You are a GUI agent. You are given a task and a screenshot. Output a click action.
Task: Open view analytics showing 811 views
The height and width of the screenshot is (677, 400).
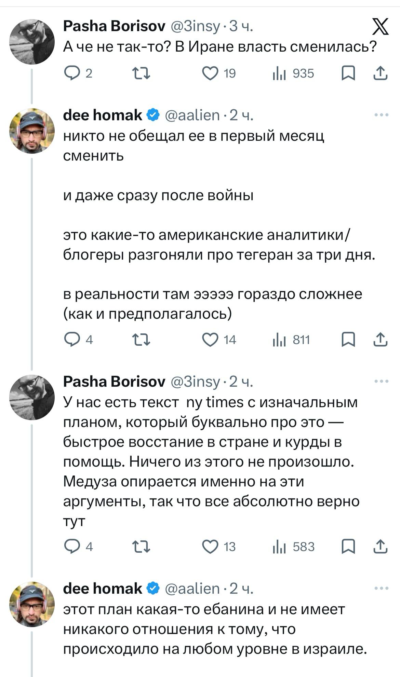pyautogui.click(x=291, y=340)
